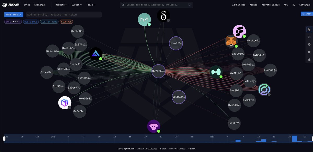
Task: Click the MORE INFO button
Action: pyautogui.click(x=14, y=14)
